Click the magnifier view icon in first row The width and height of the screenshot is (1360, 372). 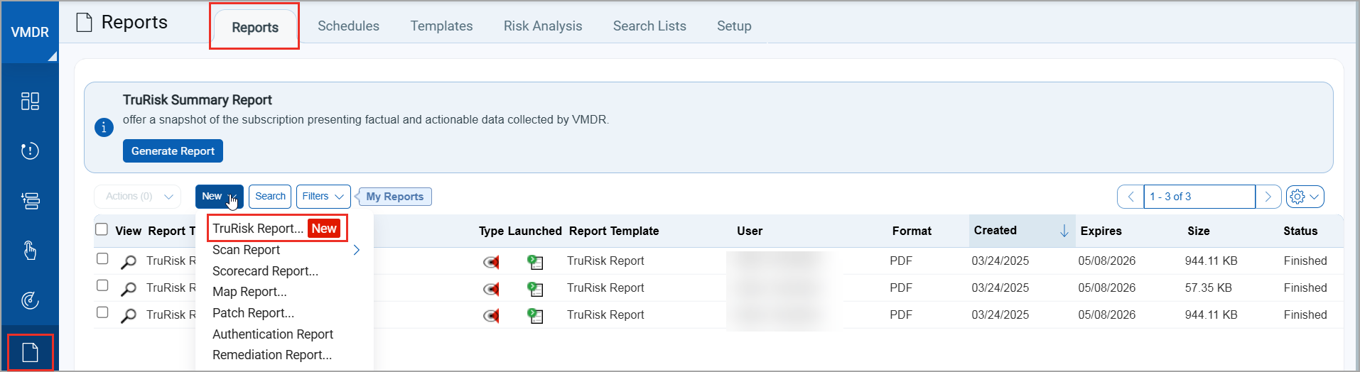click(x=129, y=262)
